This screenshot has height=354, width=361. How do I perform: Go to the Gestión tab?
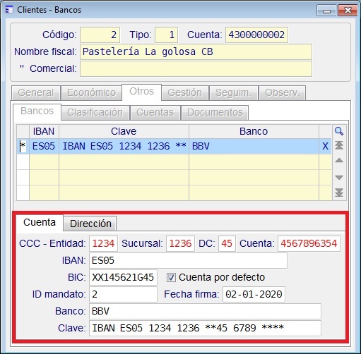pos(184,92)
